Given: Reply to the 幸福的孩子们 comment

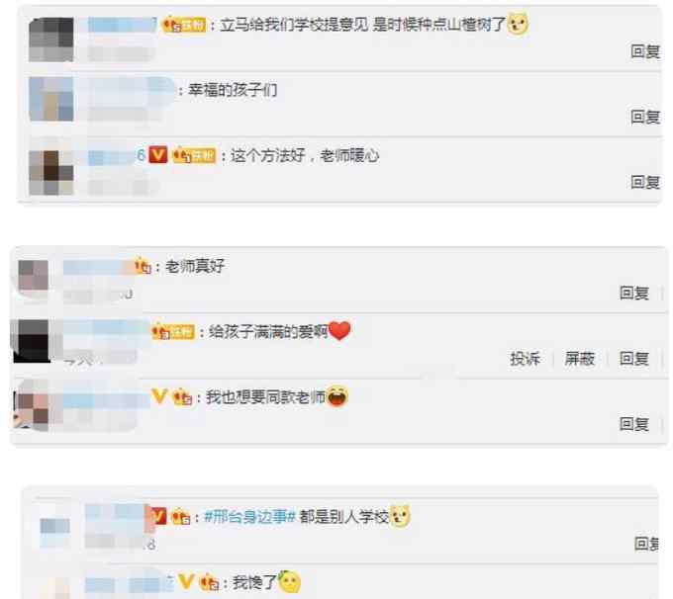Looking at the screenshot, I should click(x=645, y=117).
